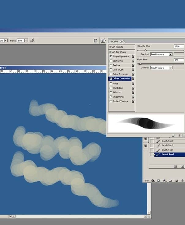Screen dimensions: 185x225
Task: Select the Brushes palette tab
Action: [115, 41]
